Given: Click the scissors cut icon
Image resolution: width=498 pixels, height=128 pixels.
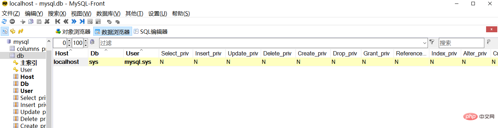Looking at the screenshot, I should (23, 21).
